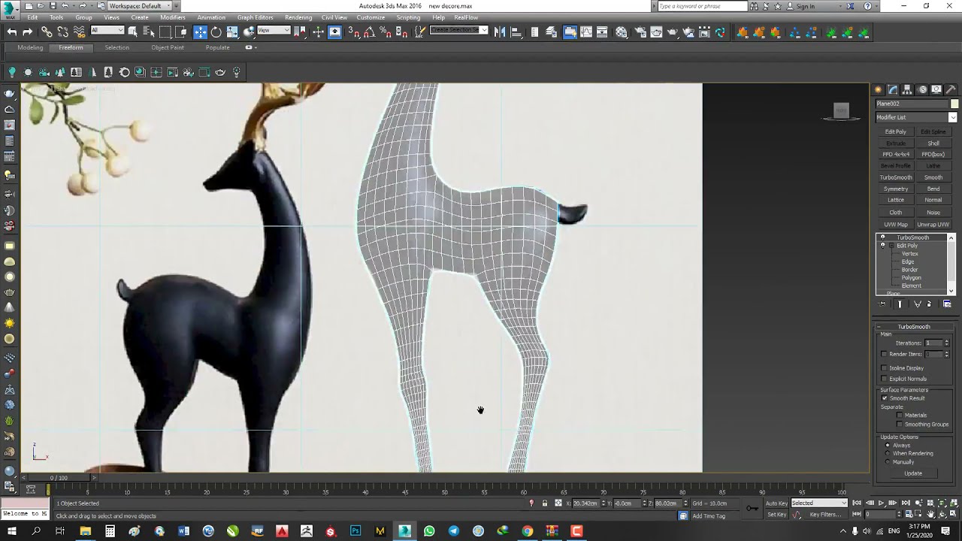Screen dimensions: 962x541
Task: Open the Modify command panel tab
Action: click(x=893, y=89)
